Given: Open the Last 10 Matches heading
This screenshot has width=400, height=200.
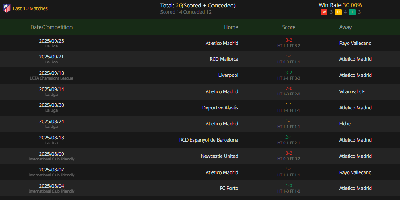Looking at the screenshot, I should click(30, 8).
